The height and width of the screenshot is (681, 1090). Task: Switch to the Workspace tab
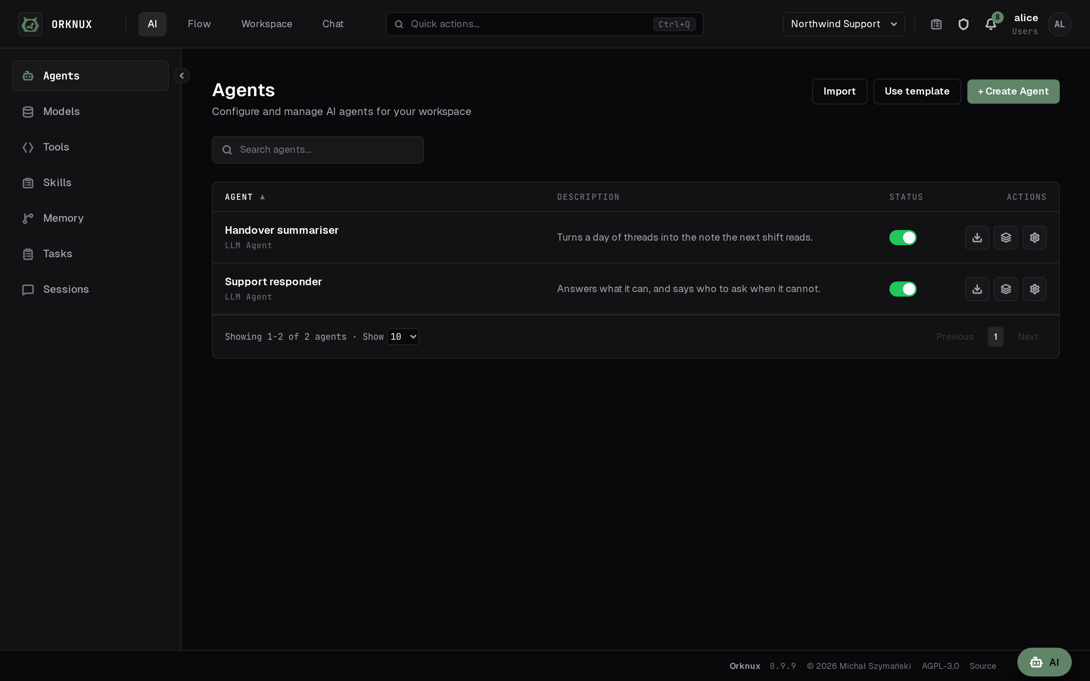click(x=267, y=24)
